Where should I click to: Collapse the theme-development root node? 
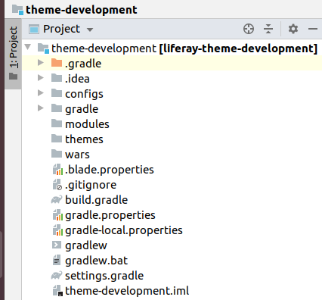(x=28, y=47)
